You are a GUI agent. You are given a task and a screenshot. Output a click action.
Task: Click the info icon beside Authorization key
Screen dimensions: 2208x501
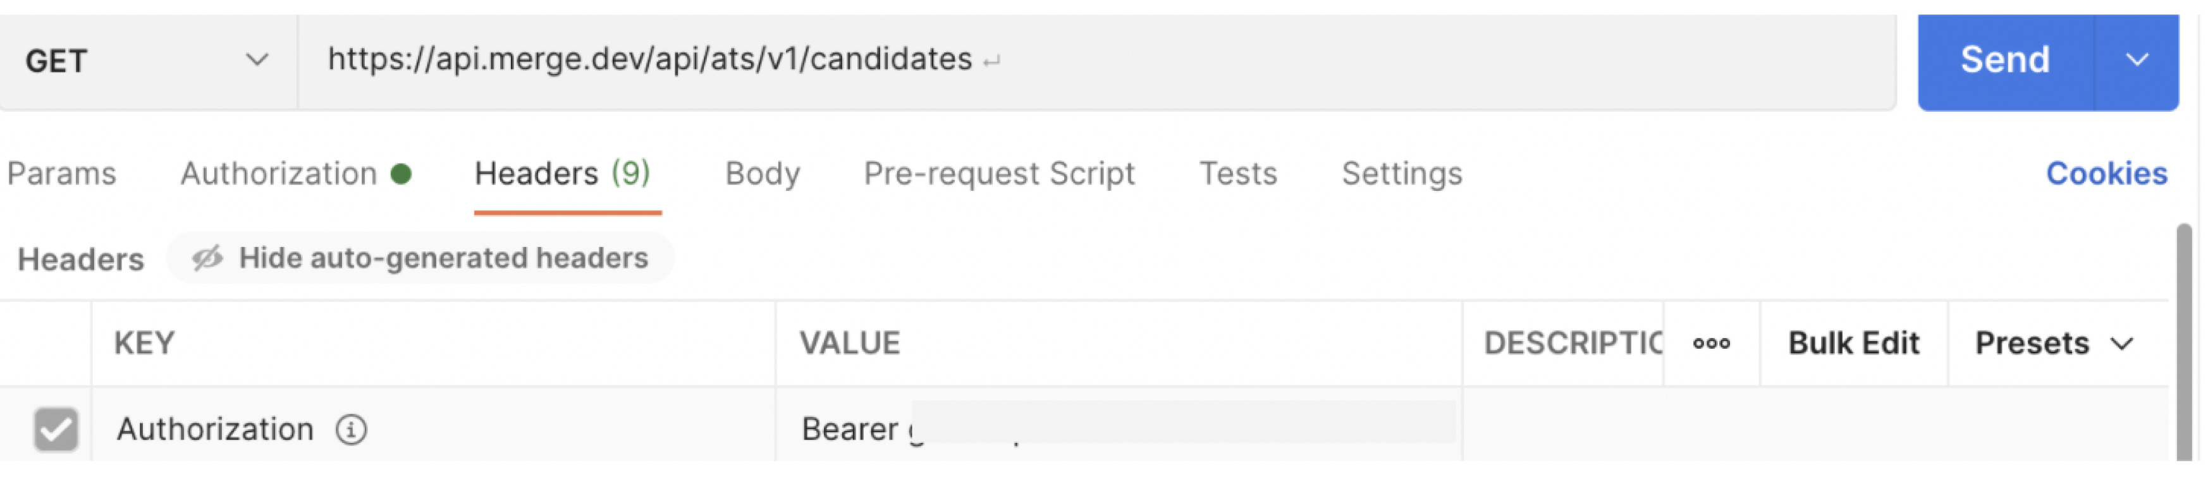(x=352, y=431)
